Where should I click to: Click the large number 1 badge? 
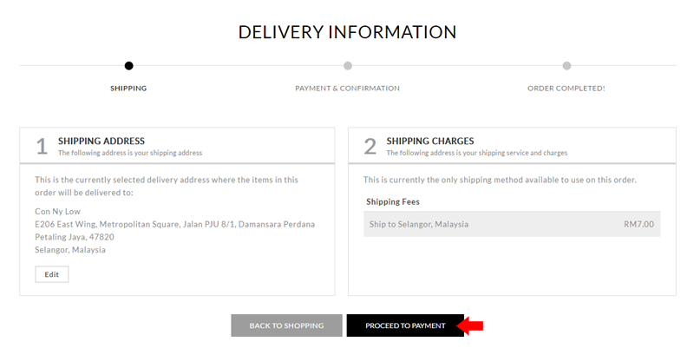(42, 146)
